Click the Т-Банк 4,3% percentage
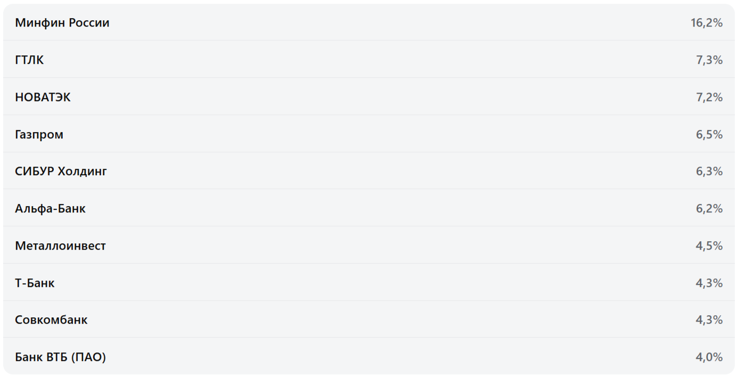The height and width of the screenshot is (377, 736). point(709,283)
